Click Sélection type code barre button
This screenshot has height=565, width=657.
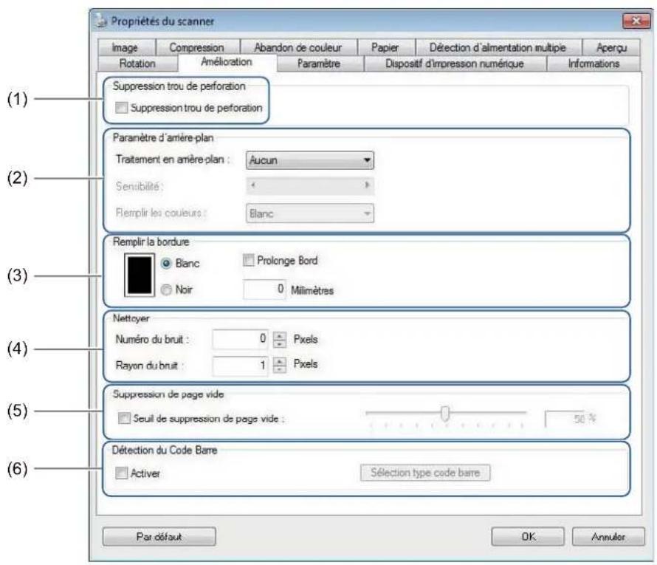click(x=425, y=473)
